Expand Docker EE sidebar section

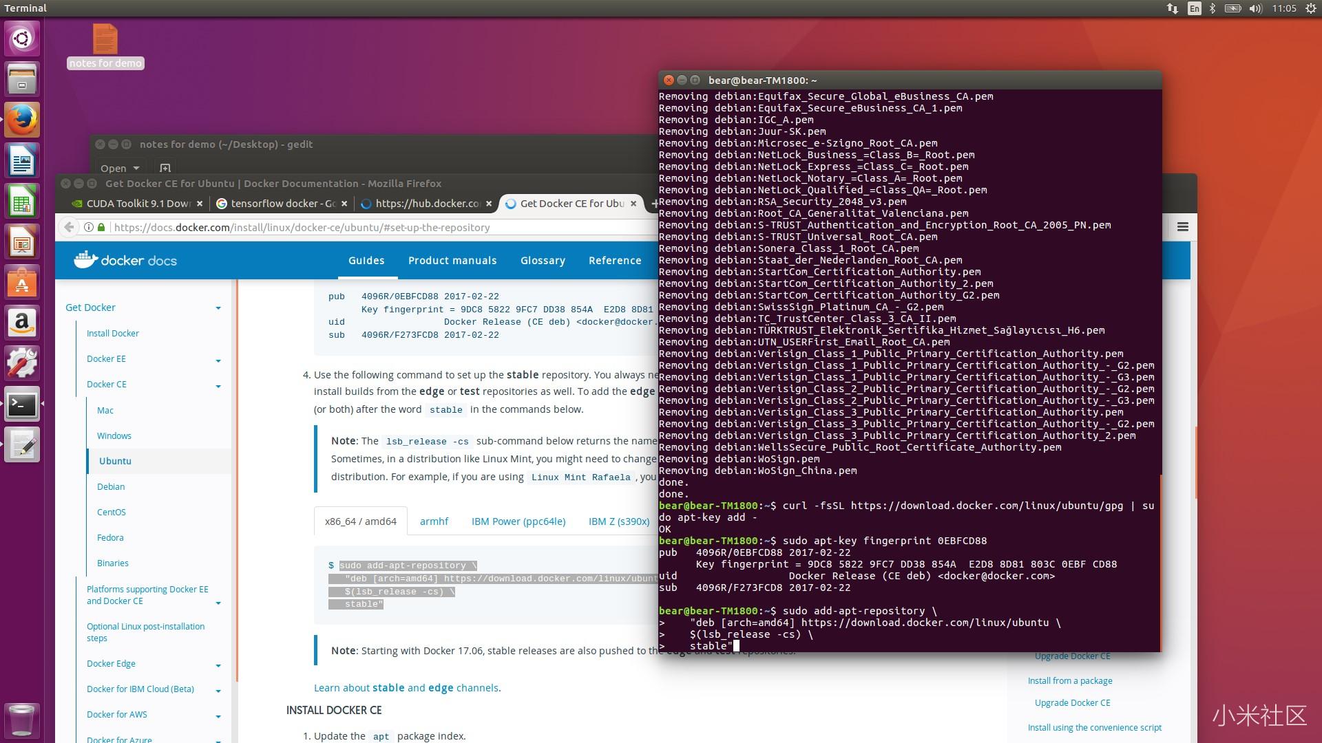(218, 360)
